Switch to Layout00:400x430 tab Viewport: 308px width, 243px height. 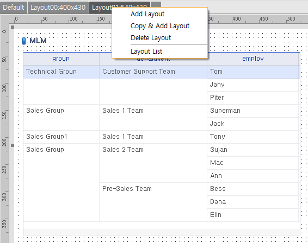tap(58, 8)
